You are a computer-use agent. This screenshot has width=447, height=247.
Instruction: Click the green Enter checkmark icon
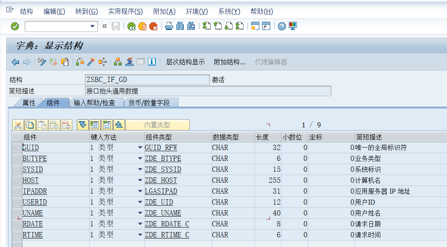coord(15,26)
